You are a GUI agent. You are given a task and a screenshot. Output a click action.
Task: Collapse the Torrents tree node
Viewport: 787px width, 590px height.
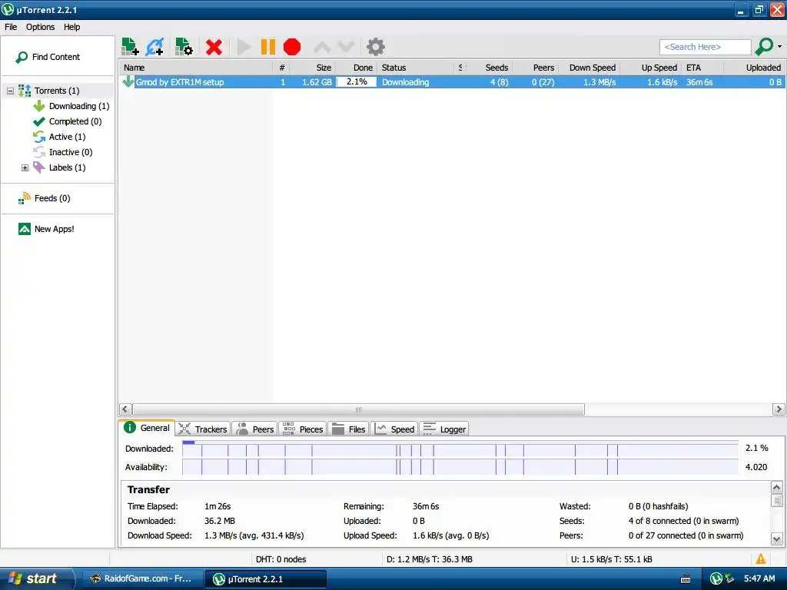pos(10,91)
